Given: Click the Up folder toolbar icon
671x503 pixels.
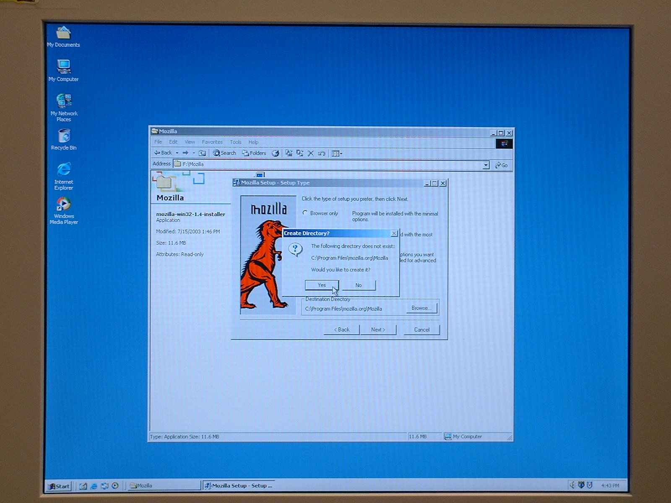Looking at the screenshot, I should pyautogui.click(x=202, y=153).
